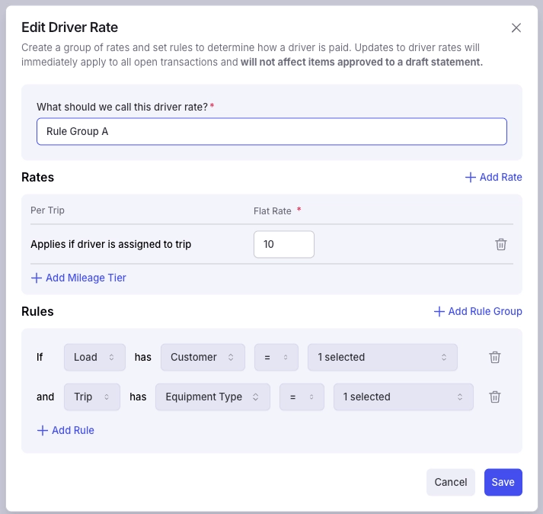This screenshot has width=543, height=514.
Task: Close the Edit Driver Rate dialog
Action: pos(516,27)
